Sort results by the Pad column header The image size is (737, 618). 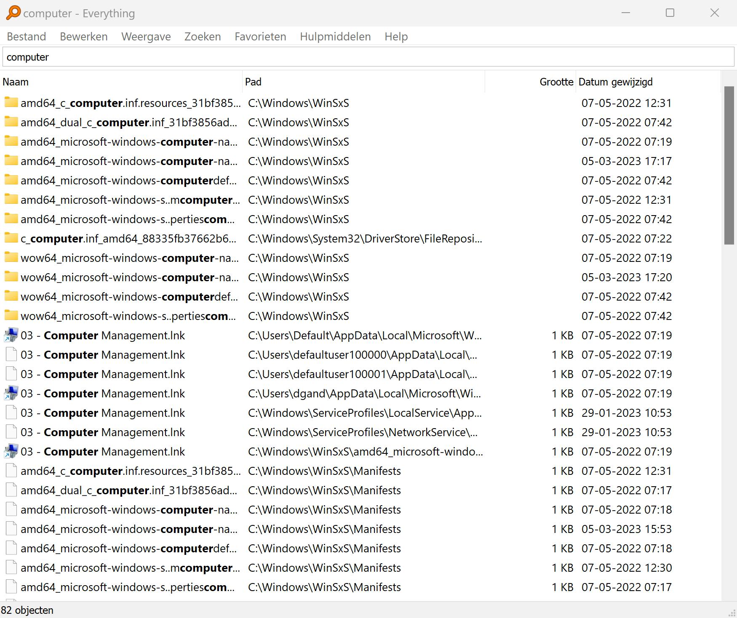coord(364,82)
